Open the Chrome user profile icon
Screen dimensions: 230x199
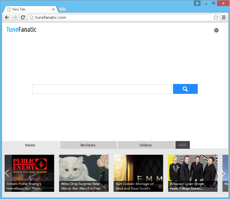(x=197, y=3)
